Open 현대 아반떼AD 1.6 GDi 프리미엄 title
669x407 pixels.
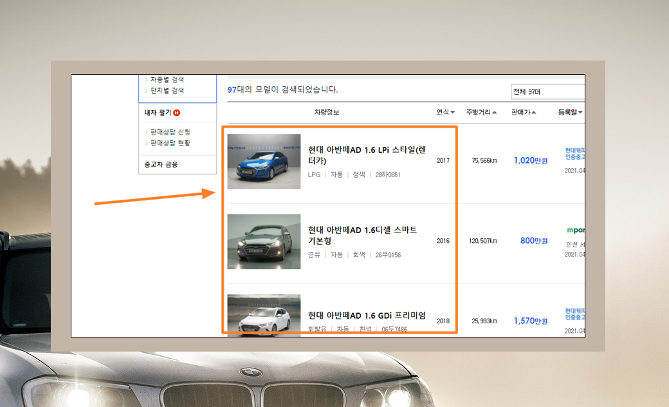[367, 316]
